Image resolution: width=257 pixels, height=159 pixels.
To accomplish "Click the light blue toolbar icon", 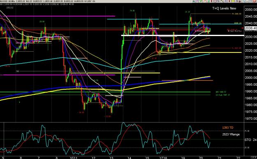I will pos(244,1).
